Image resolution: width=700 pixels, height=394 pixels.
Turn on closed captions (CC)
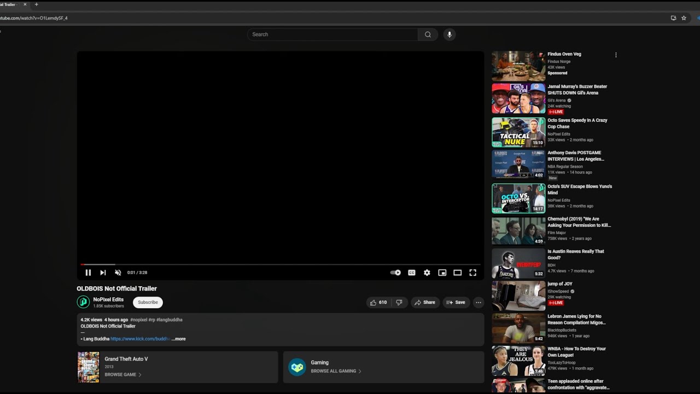point(412,273)
